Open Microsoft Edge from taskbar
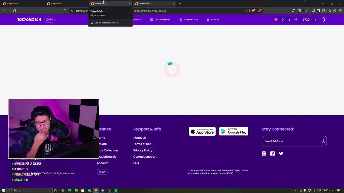The image size is (344, 193). click(69, 190)
